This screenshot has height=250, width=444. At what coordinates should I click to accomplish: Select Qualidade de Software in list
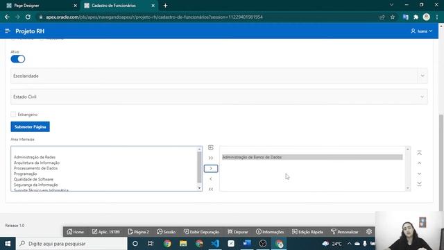pyautogui.click(x=33, y=179)
